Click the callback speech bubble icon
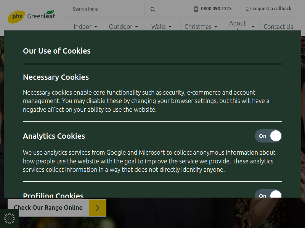 248,9
